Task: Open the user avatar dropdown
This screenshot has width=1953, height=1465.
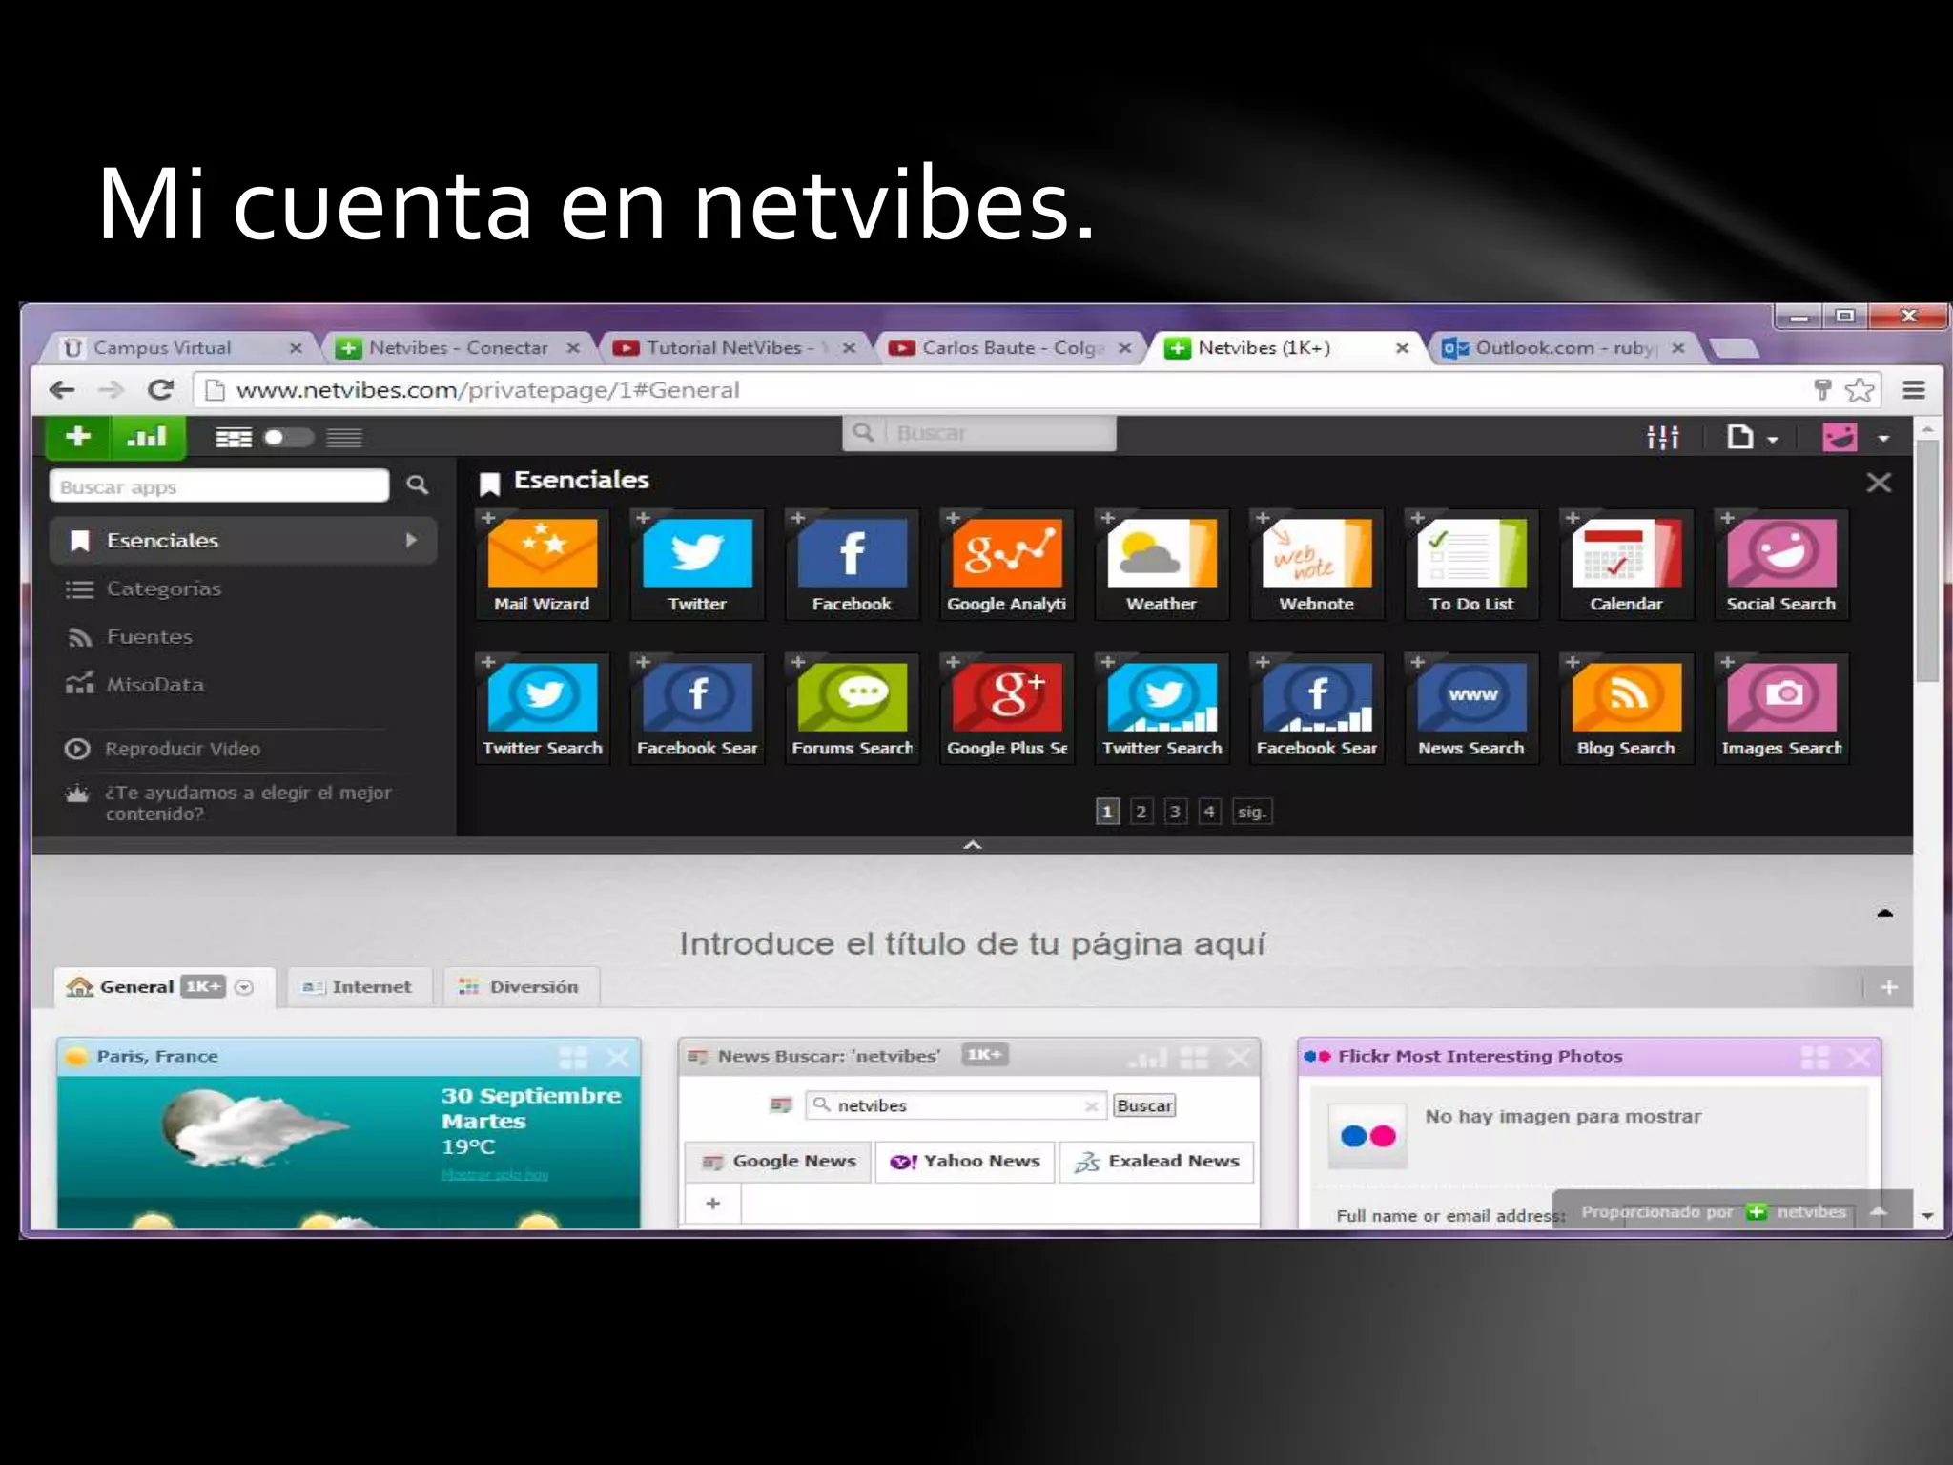Action: pos(1856,438)
